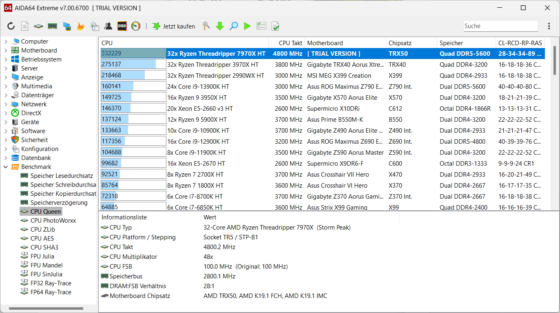This screenshot has height=313, width=560.
Task: Open FP64 Ray-Trace benchmark
Action: pos(51,292)
